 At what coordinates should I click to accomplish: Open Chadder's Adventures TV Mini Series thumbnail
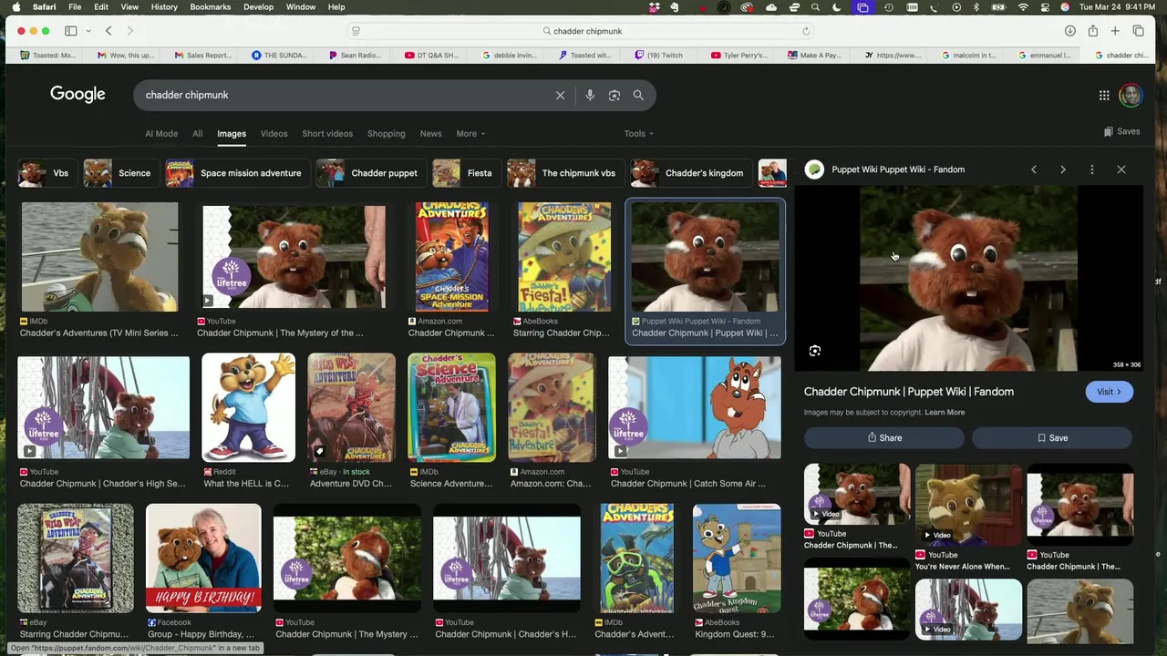point(99,257)
